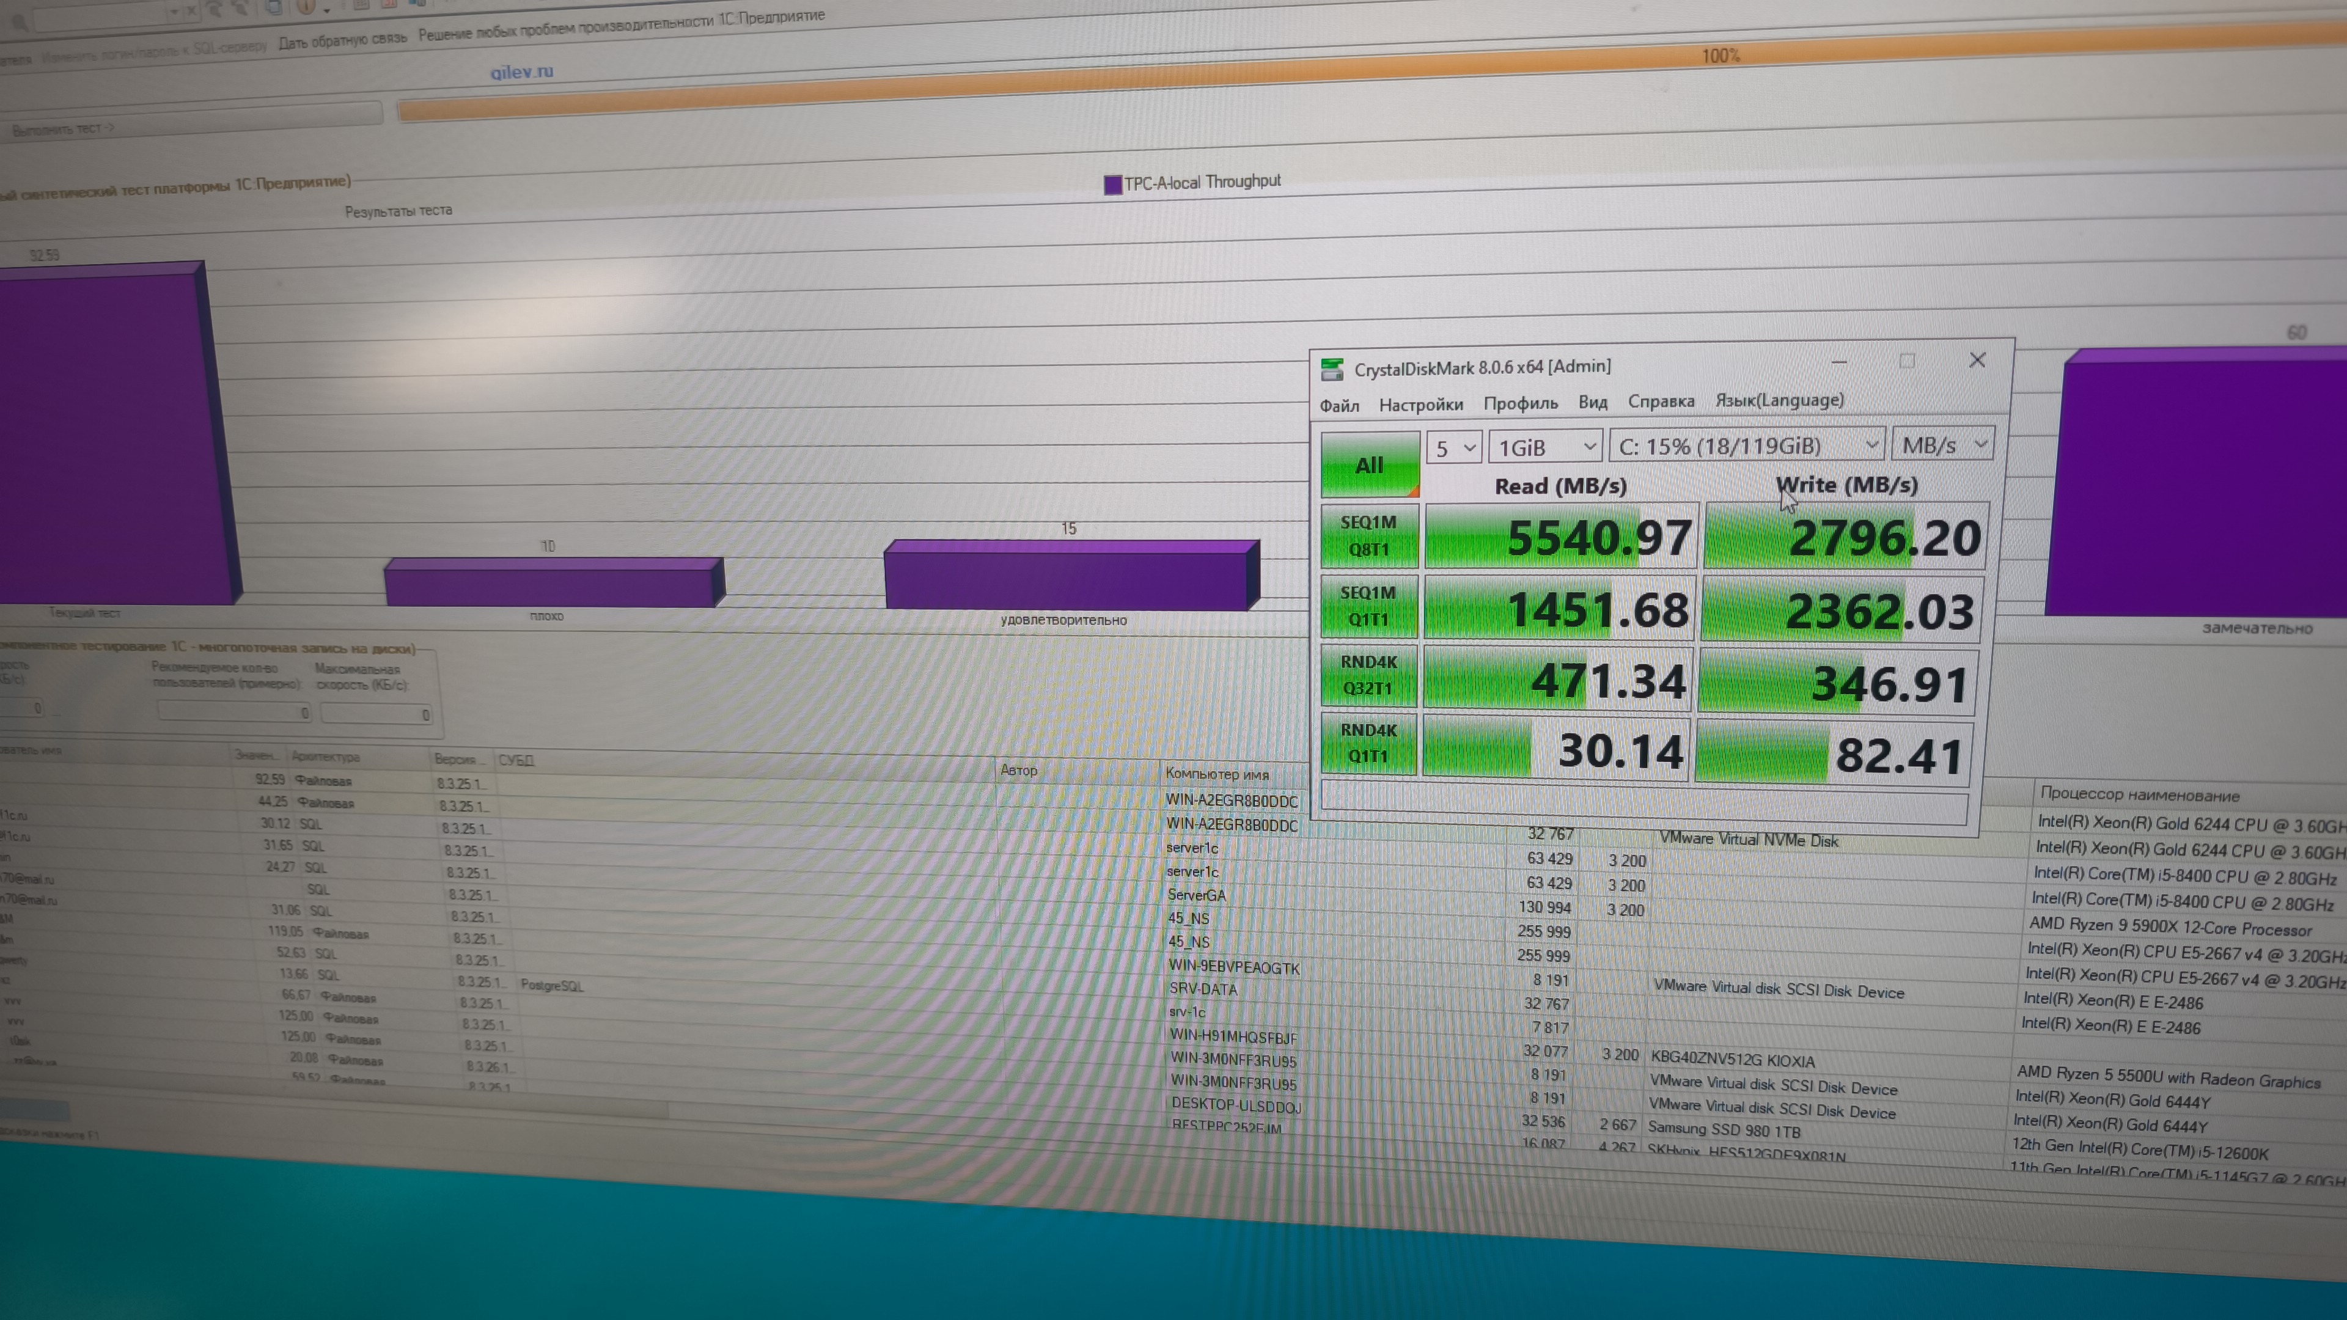Select the DESKTOP-ULSDDOJ computer row

point(1236,1105)
